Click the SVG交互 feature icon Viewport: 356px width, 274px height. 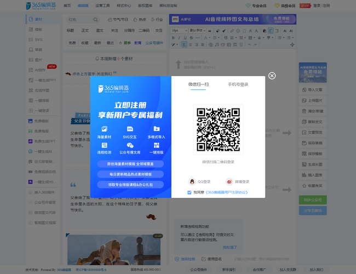point(130,129)
